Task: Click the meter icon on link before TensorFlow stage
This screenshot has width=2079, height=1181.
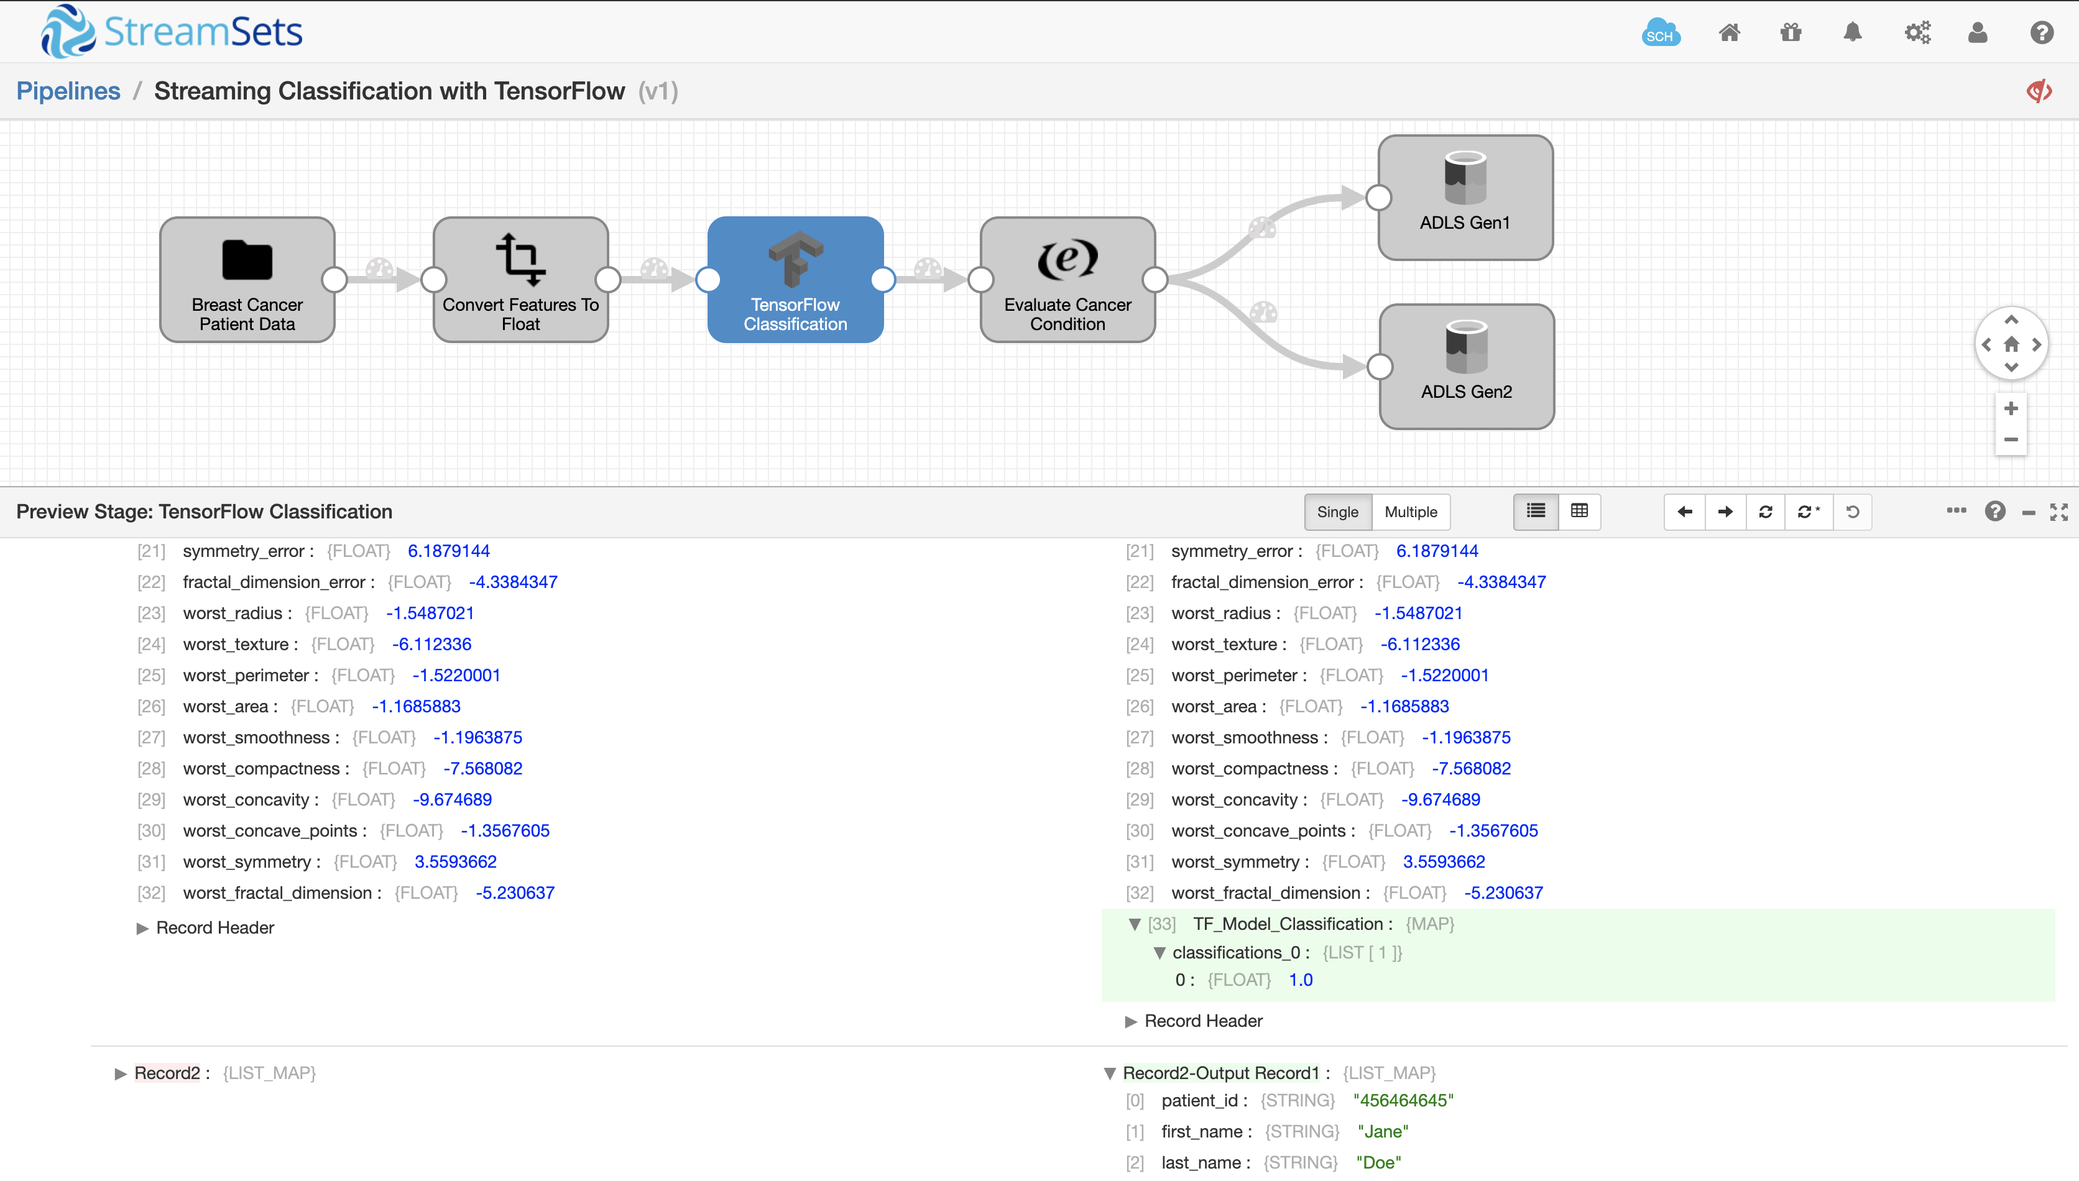Action: point(655,269)
